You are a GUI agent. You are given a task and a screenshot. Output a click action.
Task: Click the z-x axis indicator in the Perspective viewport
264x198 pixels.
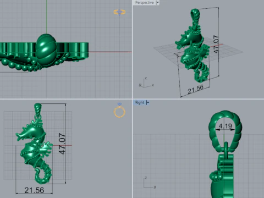point(146,82)
